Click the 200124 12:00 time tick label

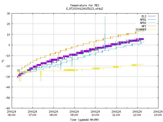point(137,113)
